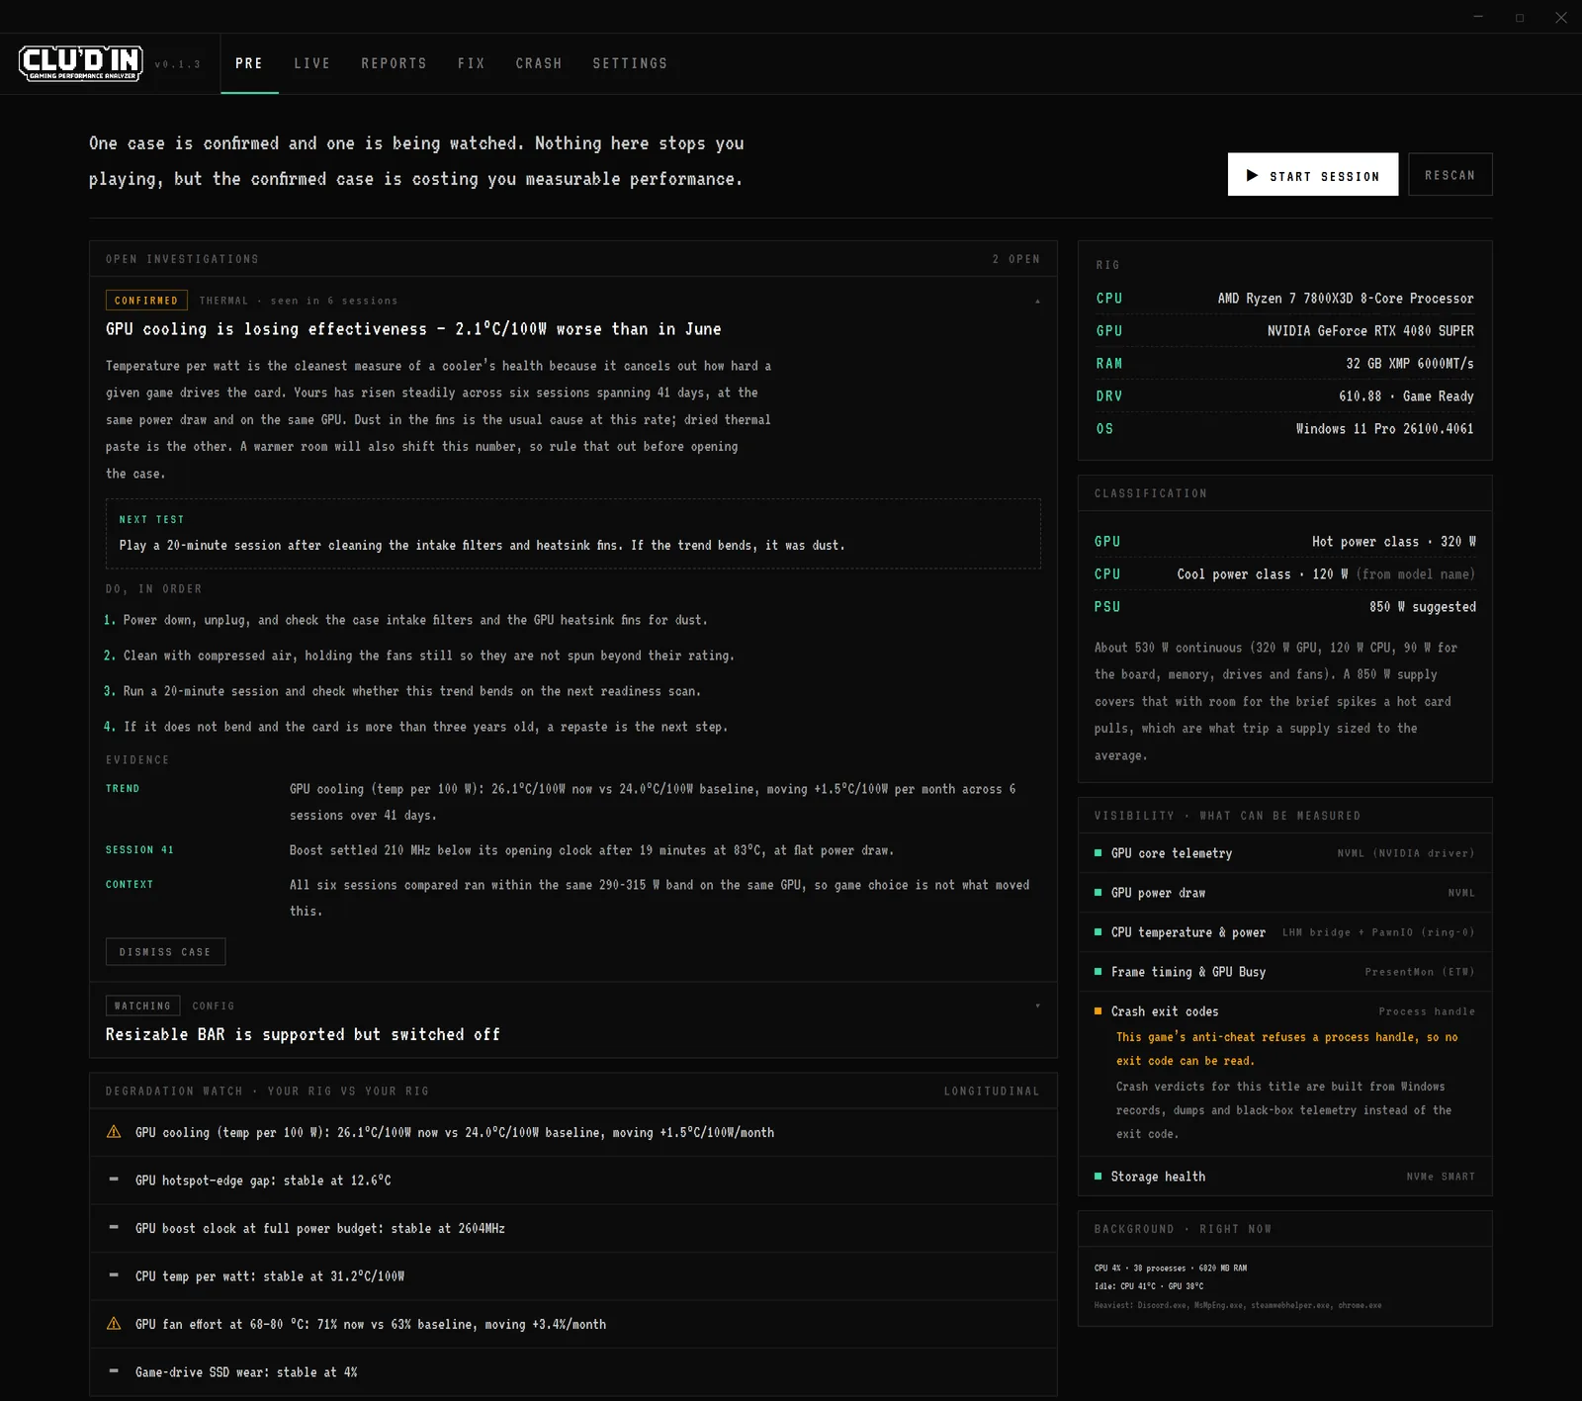Open the CRASH tab
This screenshot has width=1582, height=1401.
(539, 63)
